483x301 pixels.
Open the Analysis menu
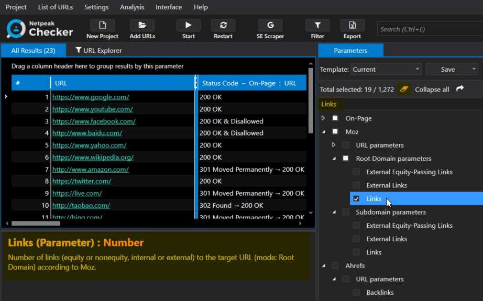click(132, 7)
